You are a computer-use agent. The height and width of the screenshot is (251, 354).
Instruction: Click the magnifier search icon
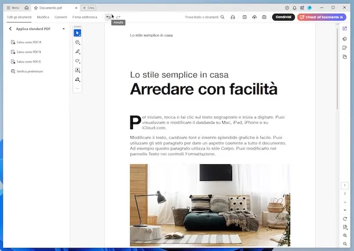click(x=222, y=17)
